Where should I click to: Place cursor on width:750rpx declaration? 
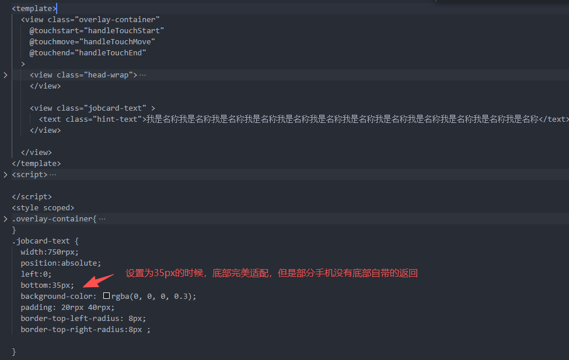coord(49,252)
